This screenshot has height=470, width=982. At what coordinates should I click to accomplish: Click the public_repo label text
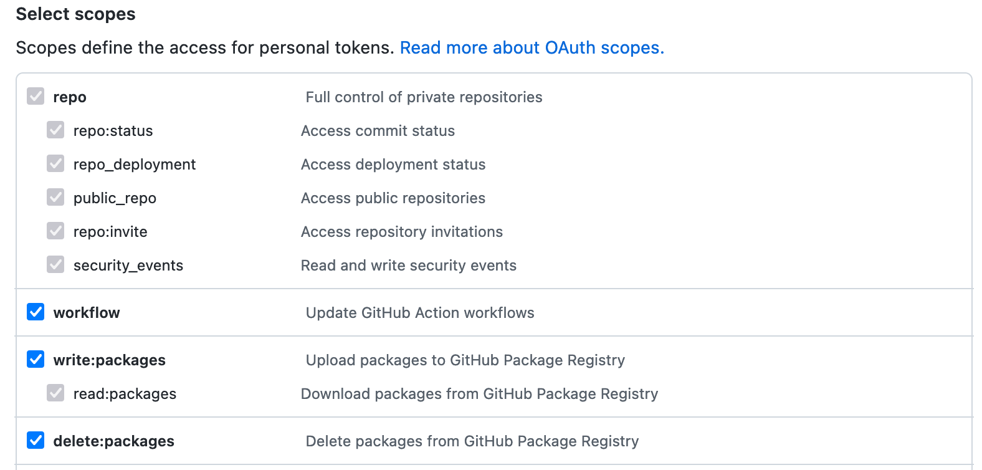(115, 198)
